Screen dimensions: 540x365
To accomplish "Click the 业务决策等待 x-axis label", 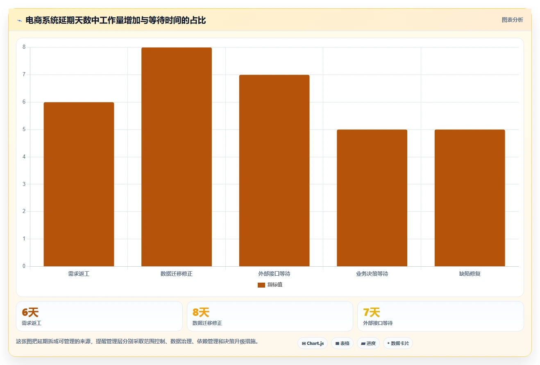I will pyautogui.click(x=372, y=274).
